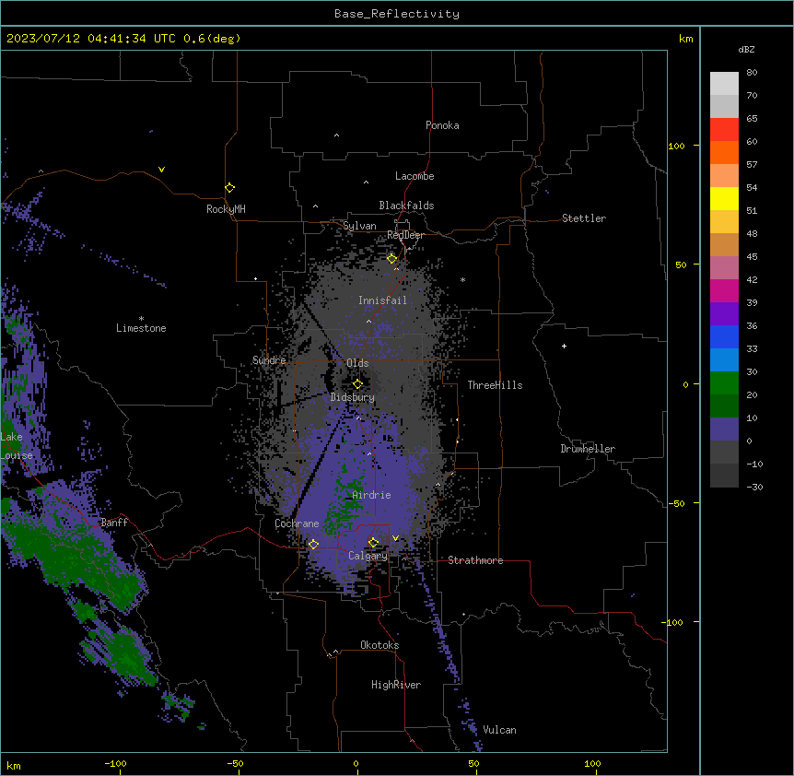Select the green 20 dBZ legend swatch

point(724,383)
